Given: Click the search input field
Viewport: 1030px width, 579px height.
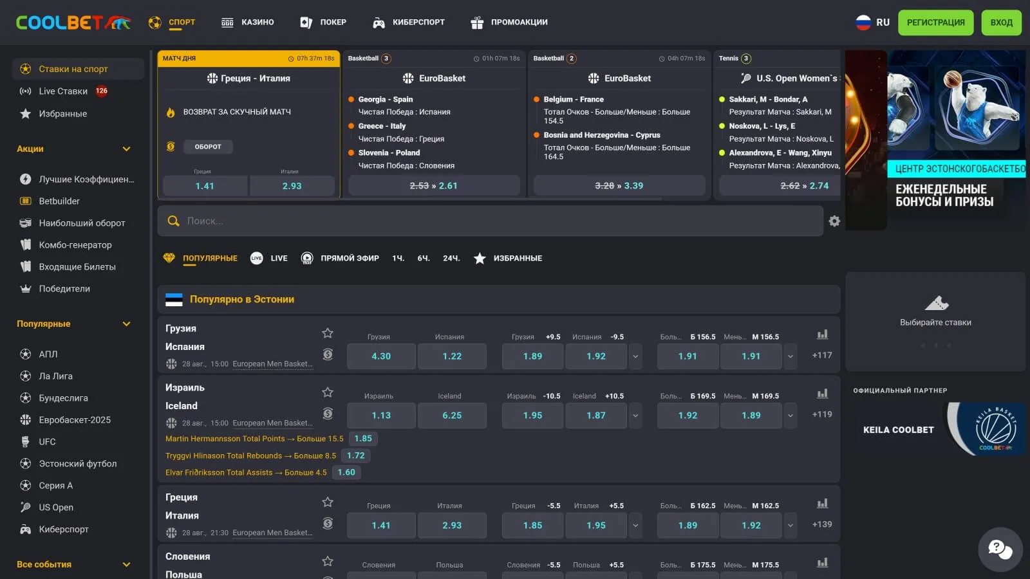Looking at the screenshot, I should pos(491,221).
